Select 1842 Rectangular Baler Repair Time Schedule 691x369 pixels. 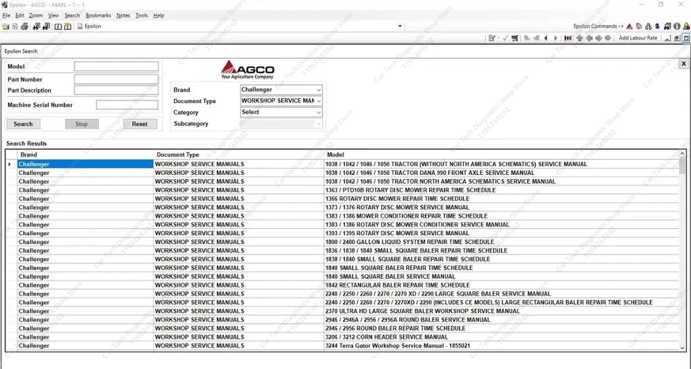click(348, 285)
